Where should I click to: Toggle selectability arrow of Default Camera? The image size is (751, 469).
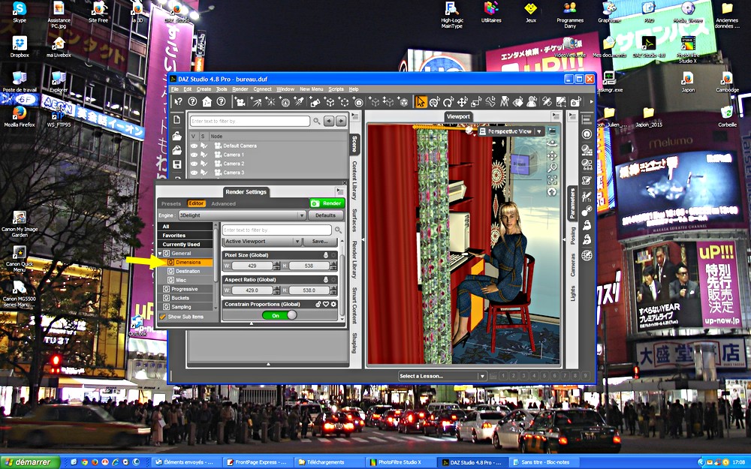[204, 146]
